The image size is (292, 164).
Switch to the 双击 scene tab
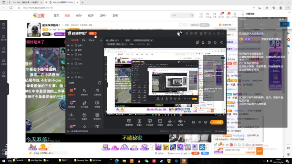tap(84, 40)
